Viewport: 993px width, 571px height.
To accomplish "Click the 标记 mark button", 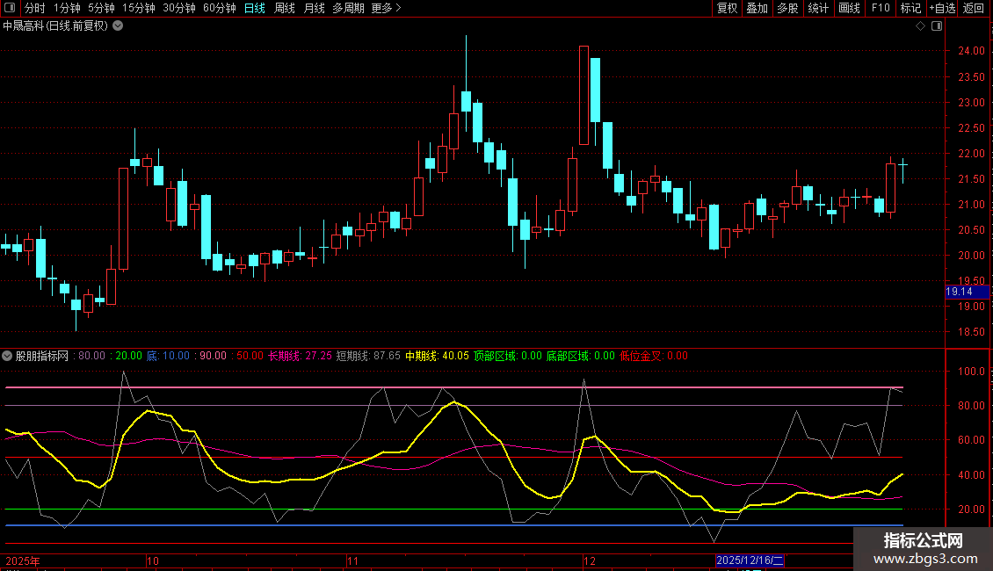I will pos(910,8).
